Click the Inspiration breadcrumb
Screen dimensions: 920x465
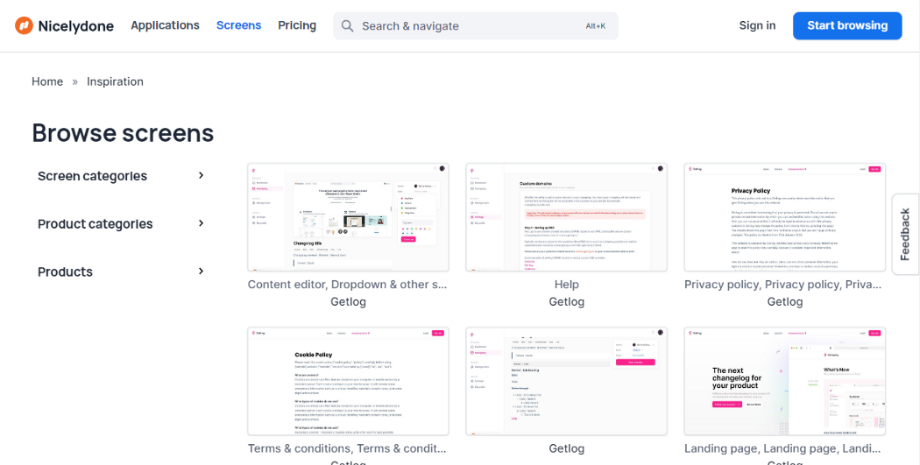[115, 81]
